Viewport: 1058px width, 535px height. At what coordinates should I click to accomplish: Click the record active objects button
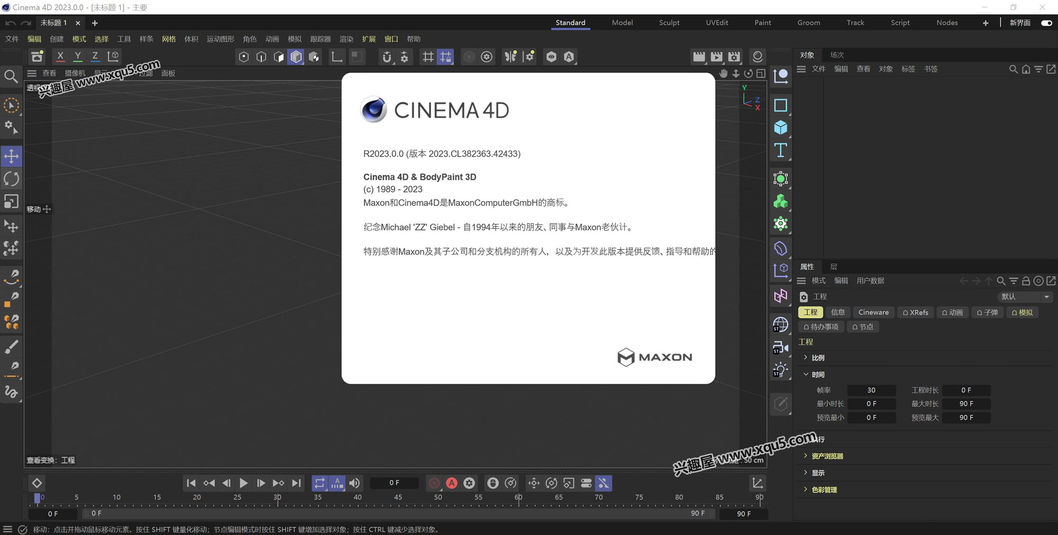pyautogui.click(x=434, y=483)
